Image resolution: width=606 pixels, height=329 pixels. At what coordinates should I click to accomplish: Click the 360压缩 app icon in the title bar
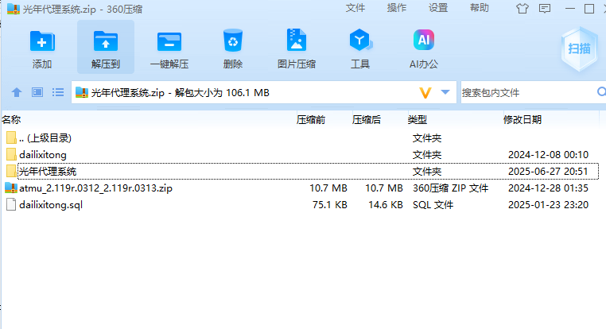[x=14, y=9]
